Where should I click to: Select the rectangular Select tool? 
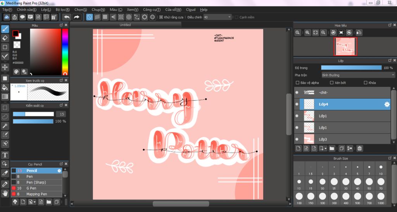click(5, 108)
